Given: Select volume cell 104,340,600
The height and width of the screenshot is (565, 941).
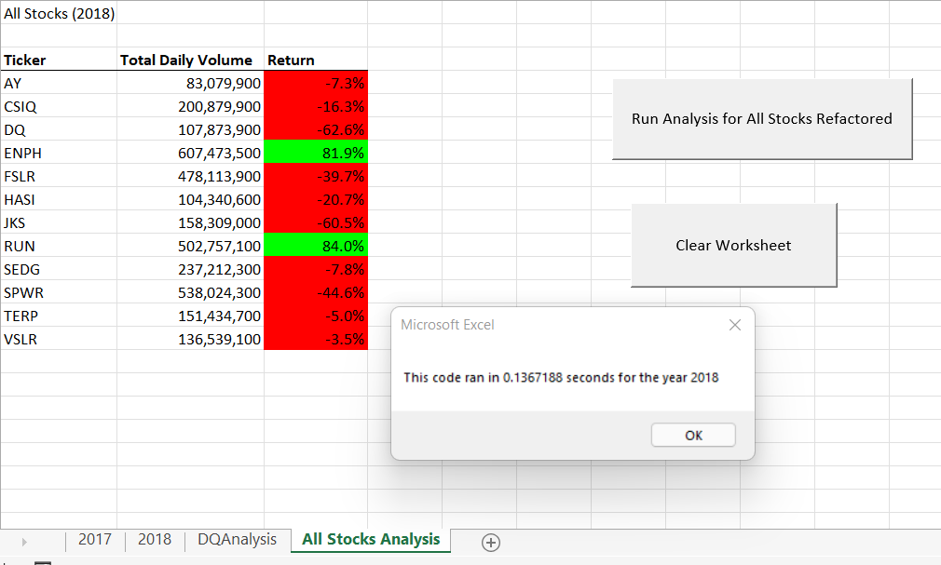Looking at the screenshot, I should point(190,200).
